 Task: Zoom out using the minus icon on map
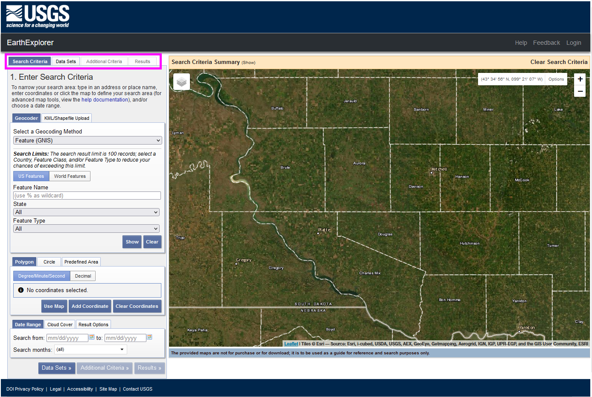[580, 91]
